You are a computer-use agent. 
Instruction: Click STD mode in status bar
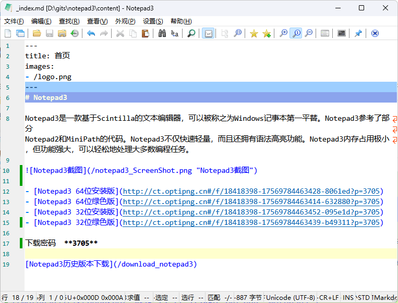(364, 297)
